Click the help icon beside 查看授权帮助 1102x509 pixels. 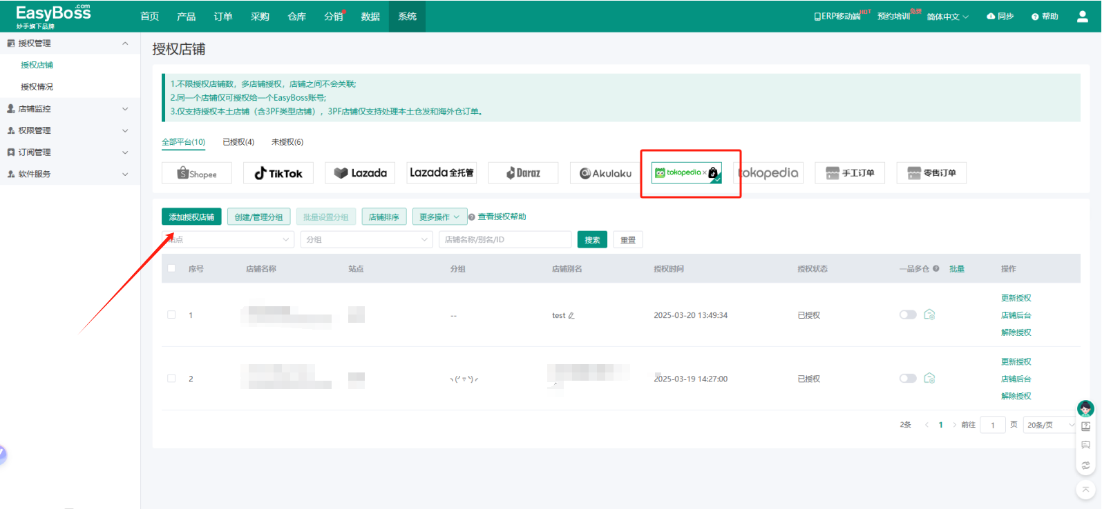472,217
